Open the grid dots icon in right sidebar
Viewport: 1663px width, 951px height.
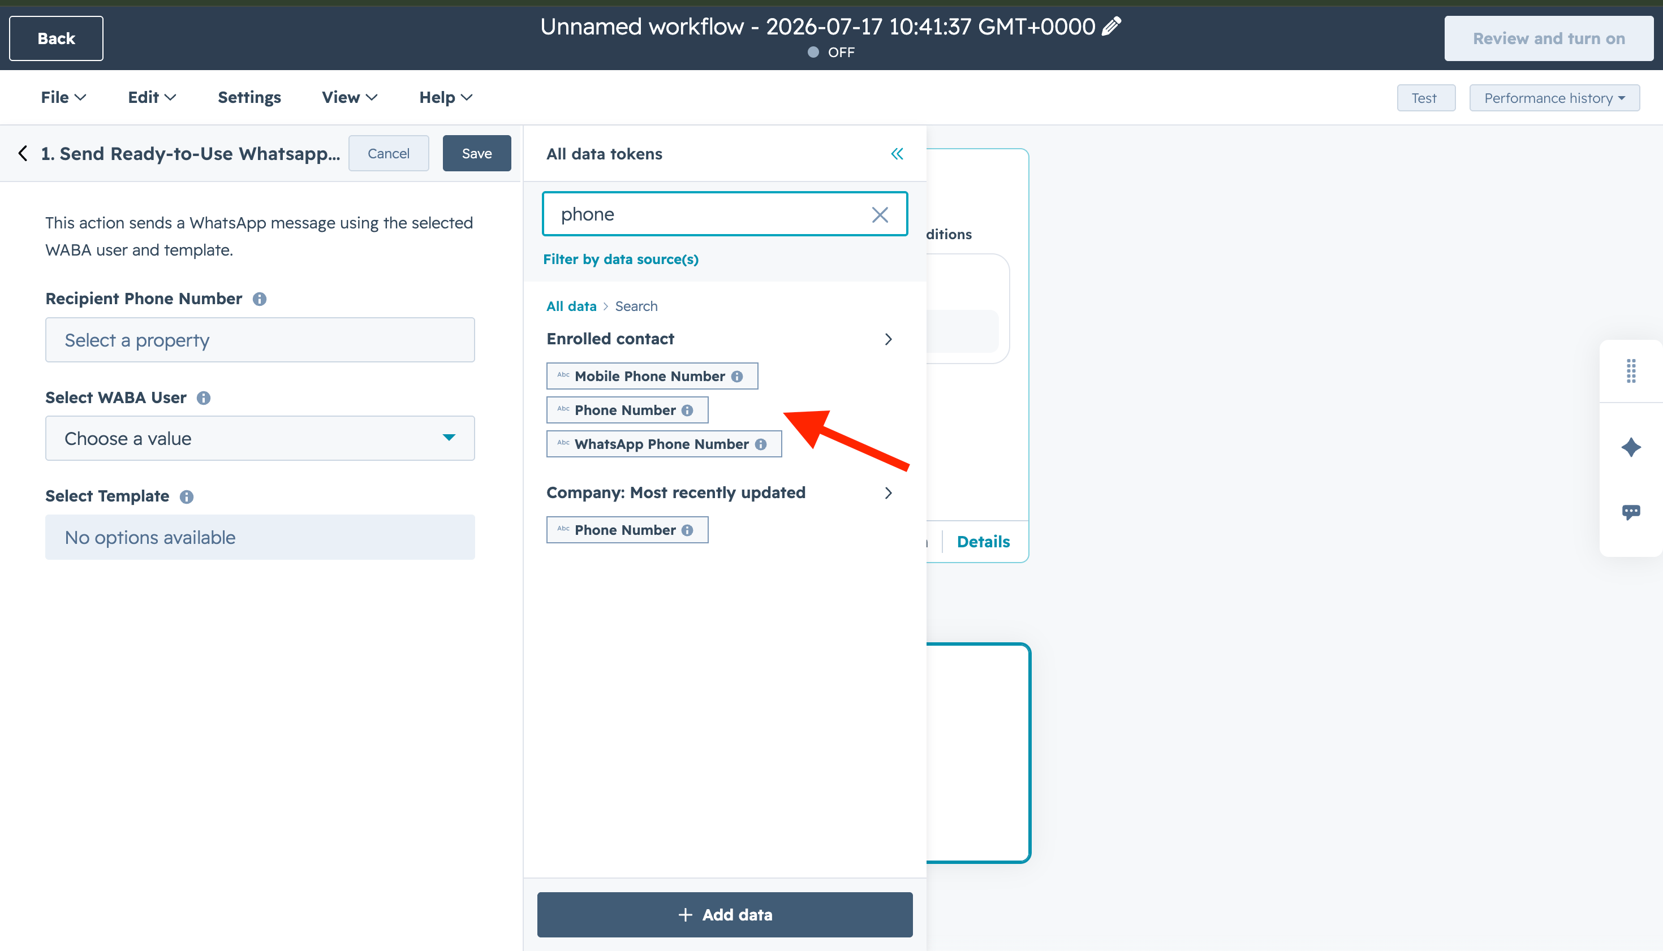pos(1631,371)
